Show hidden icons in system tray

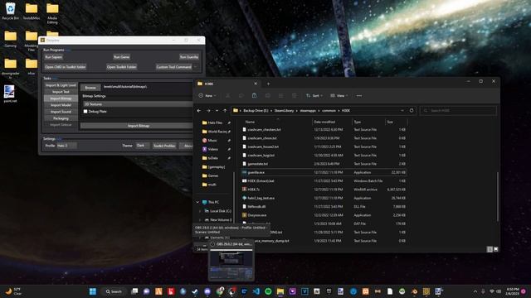[475, 291]
